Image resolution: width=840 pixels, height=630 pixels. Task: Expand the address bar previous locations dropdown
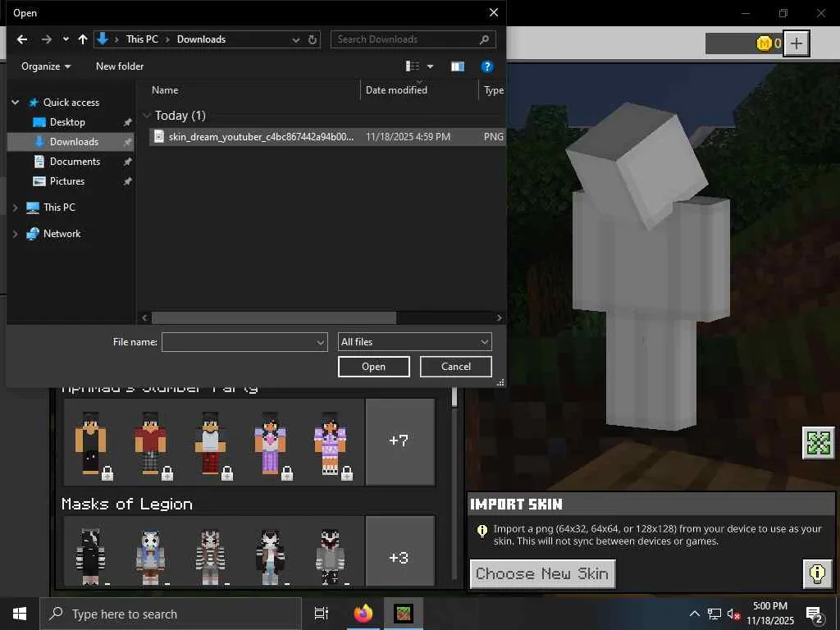(x=295, y=39)
